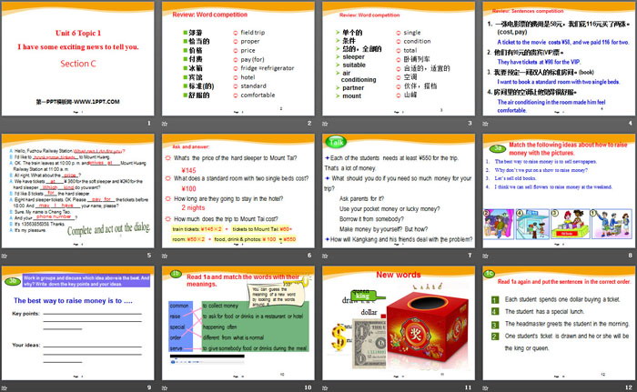The image size is (637, 392).
Task: Click animation star icon under slide 2
Action: click(165, 124)
